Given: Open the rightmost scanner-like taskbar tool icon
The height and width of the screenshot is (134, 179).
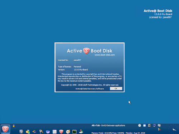Looking at the screenshot, I should [x=81, y=131].
